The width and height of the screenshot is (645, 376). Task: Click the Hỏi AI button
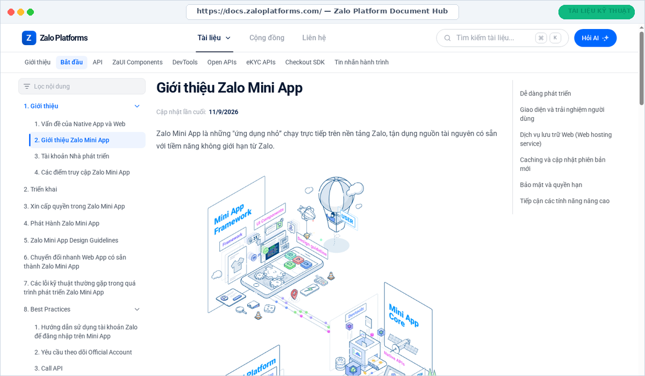(595, 38)
